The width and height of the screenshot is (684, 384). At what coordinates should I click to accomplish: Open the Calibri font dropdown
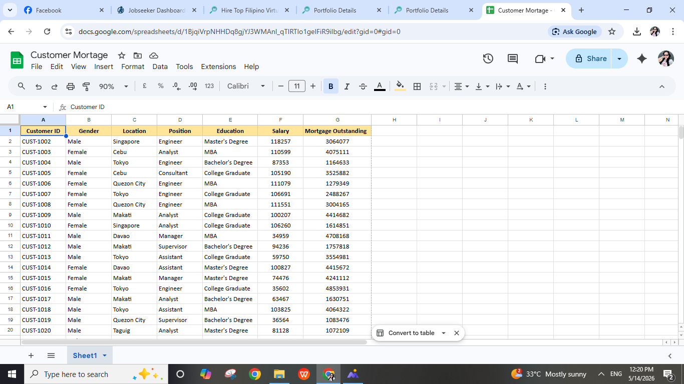point(246,86)
